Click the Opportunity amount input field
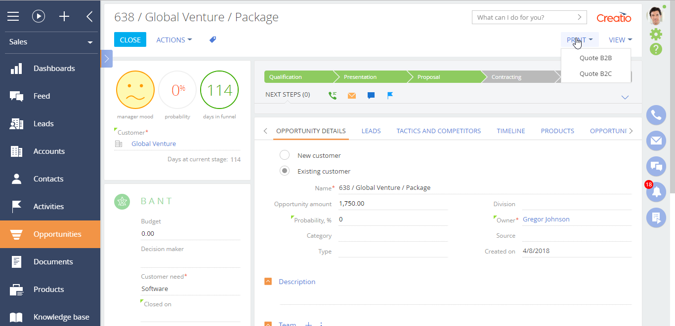The height and width of the screenshot is (326, 675). click(x=393, y=204)
